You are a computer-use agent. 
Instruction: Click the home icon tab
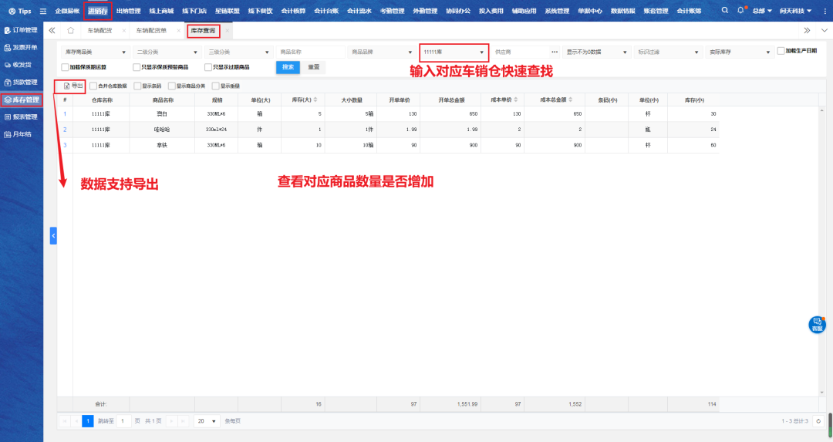pos(70,30)
